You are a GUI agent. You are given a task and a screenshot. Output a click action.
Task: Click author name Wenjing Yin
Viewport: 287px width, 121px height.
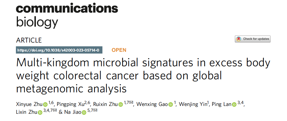point(194,104)
